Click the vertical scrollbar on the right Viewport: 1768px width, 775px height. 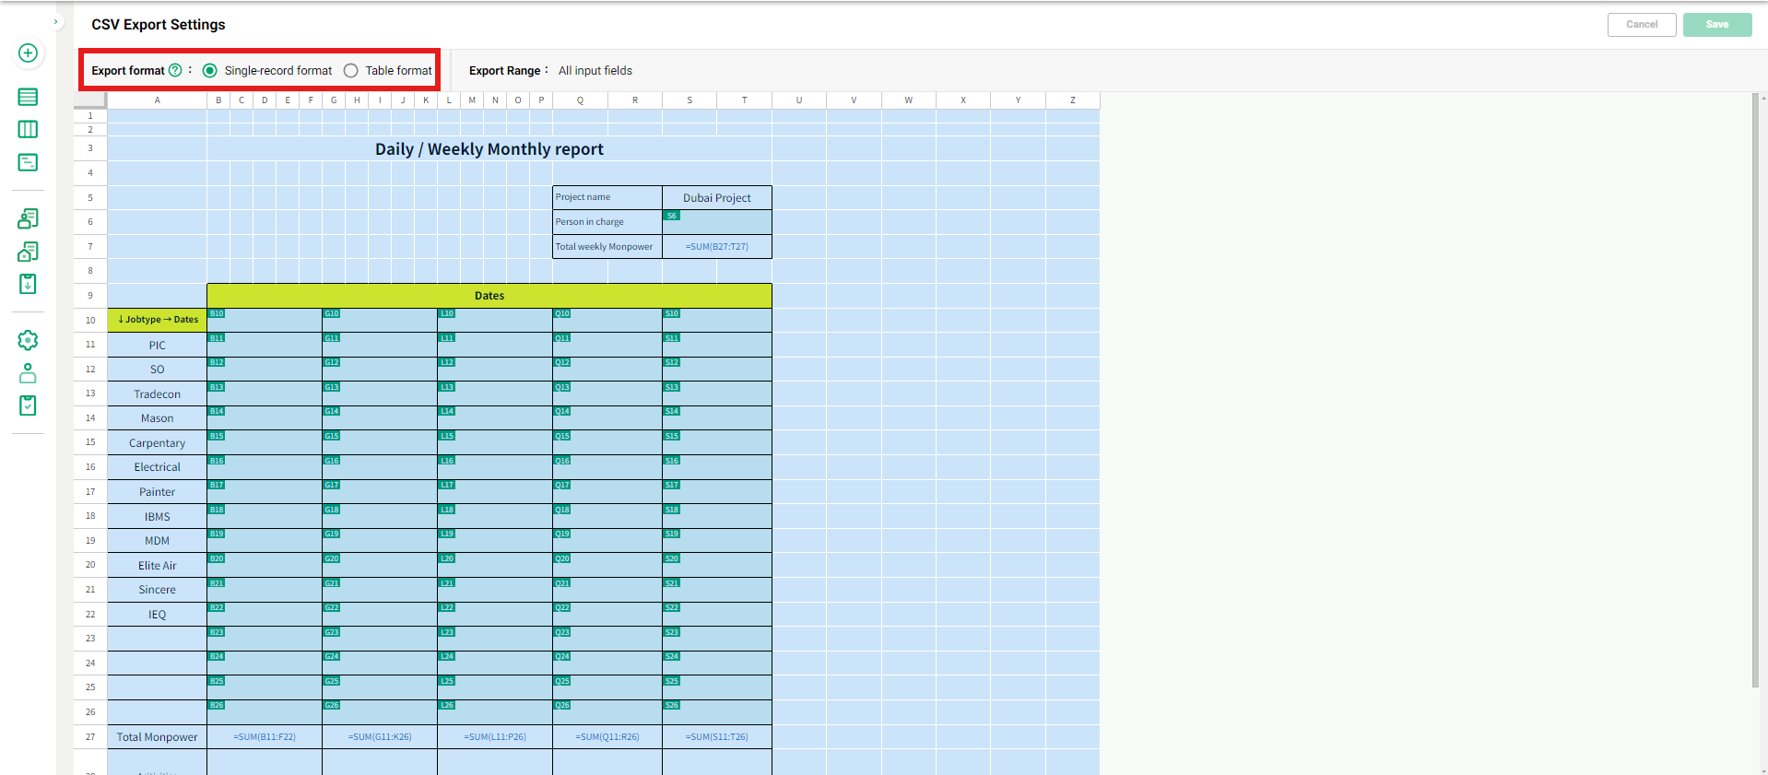click(x=1755, y=387)
